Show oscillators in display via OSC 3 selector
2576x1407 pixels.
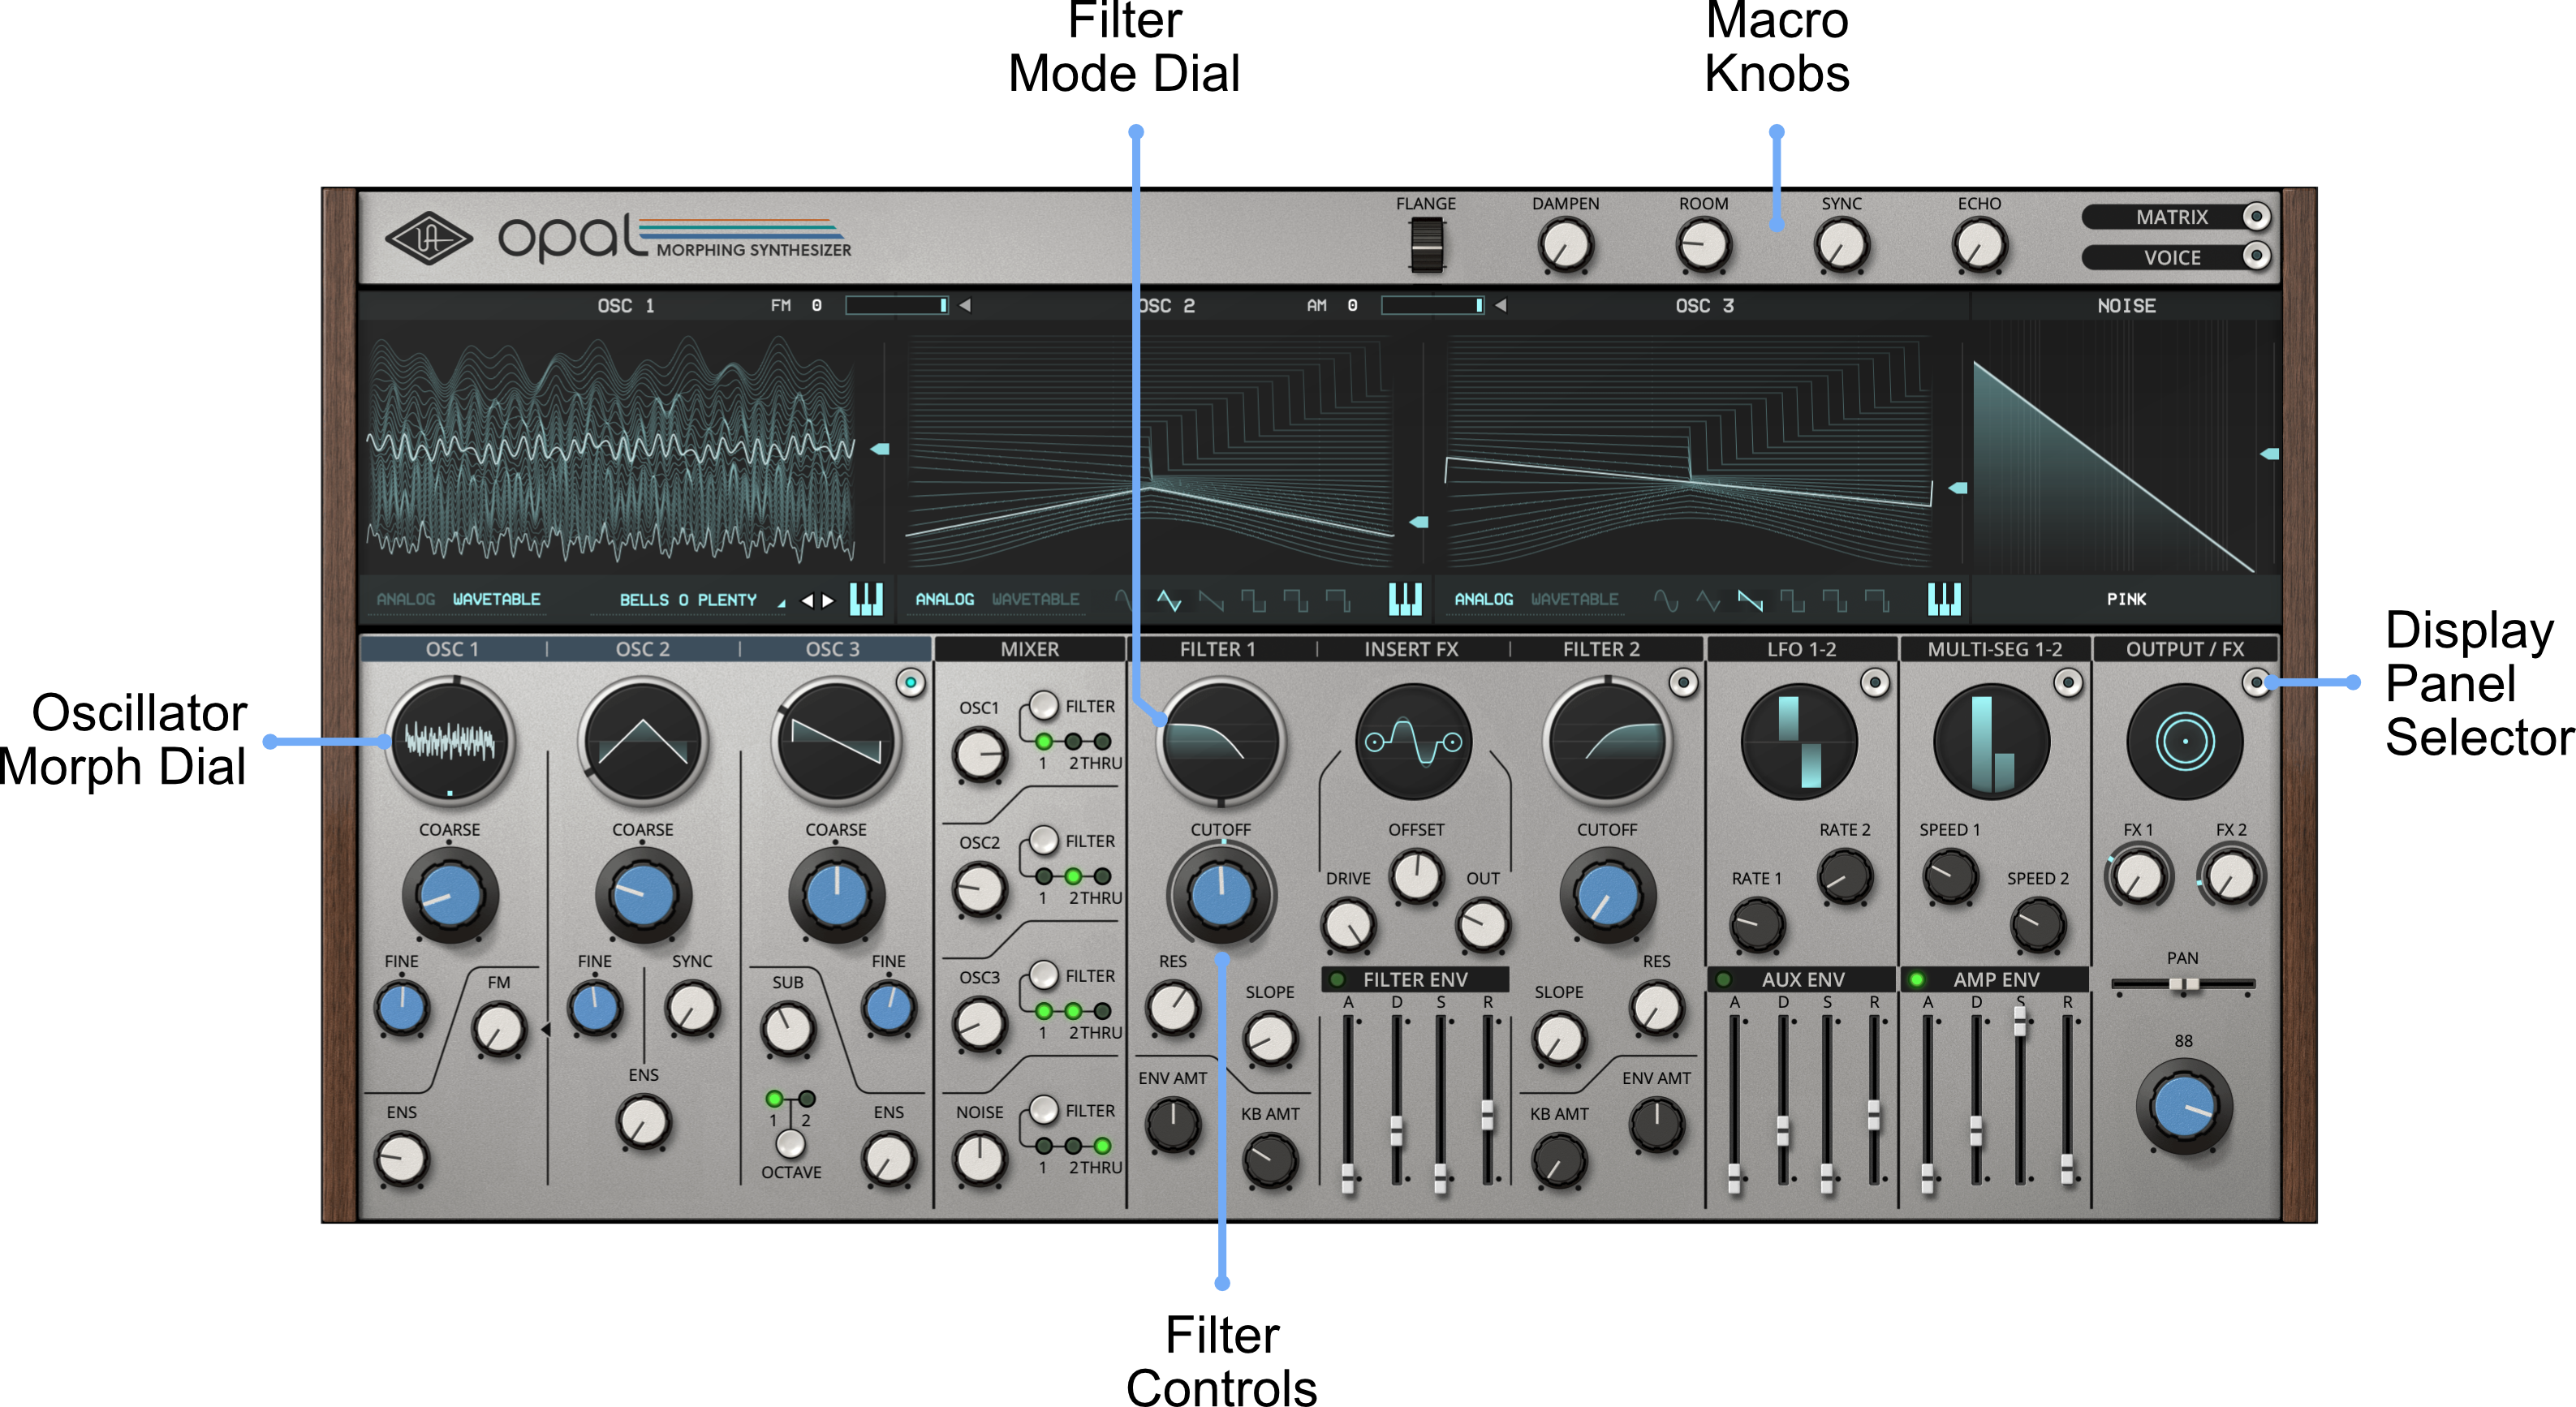(910, 683)
